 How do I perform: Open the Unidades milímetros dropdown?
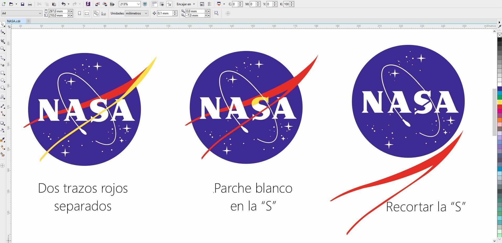pyautogui.click(x=136, y=13)
